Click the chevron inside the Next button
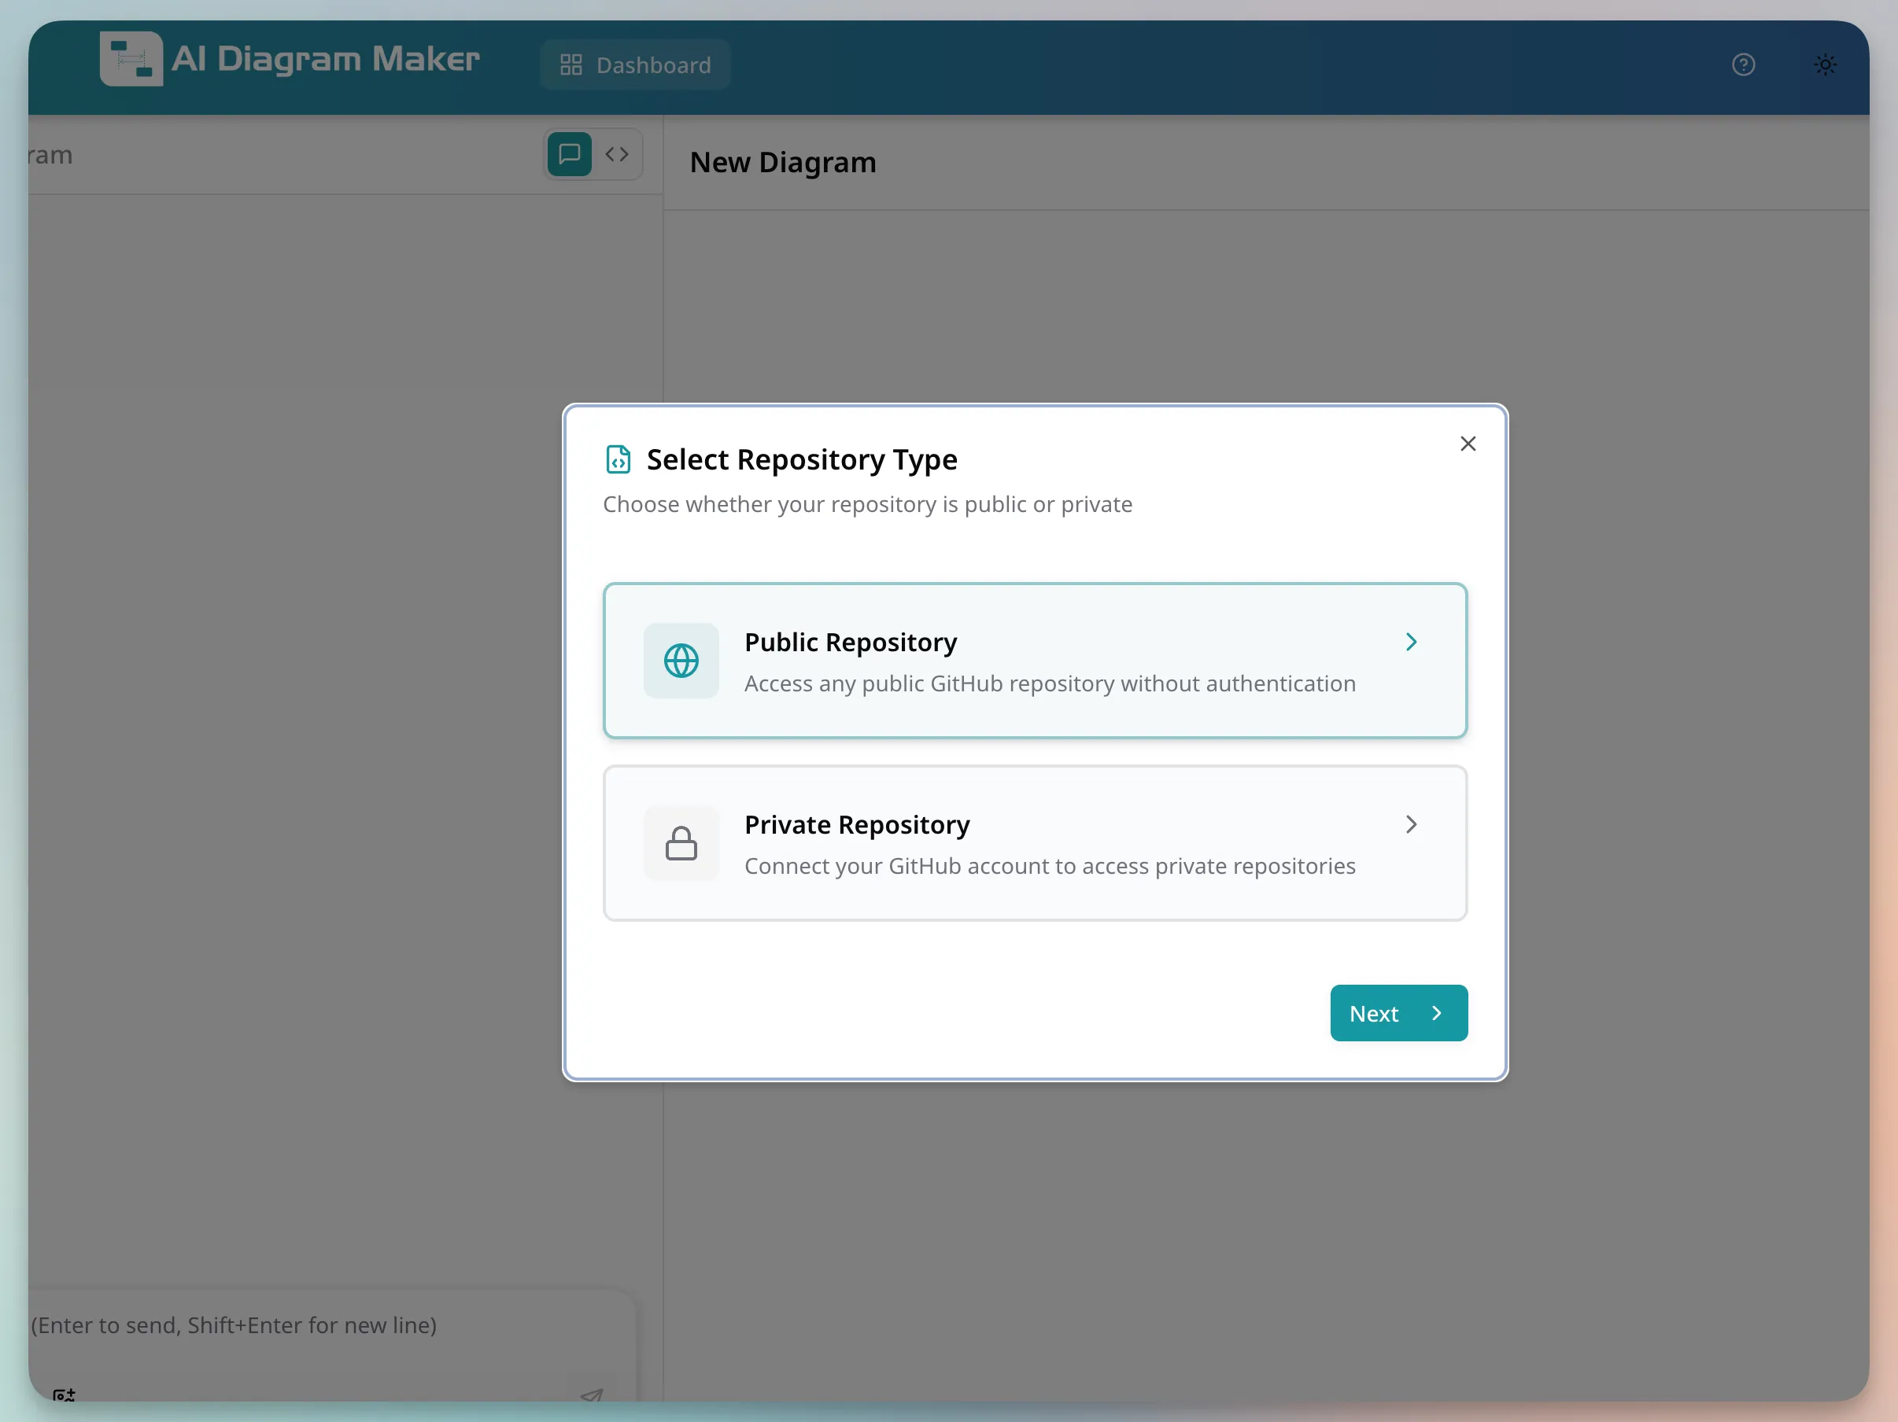The height and width of the screenshot is (1422, 1898). click(x=1436, y=1013)
